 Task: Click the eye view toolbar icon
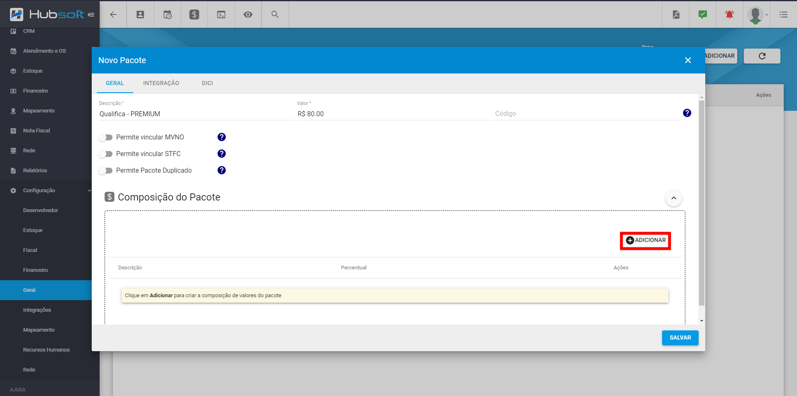pyautogui.click(x=248, y=15)
